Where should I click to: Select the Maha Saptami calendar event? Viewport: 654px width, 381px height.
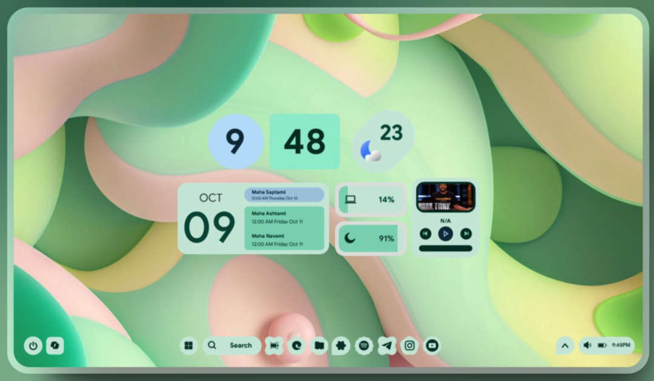point(284,195)
